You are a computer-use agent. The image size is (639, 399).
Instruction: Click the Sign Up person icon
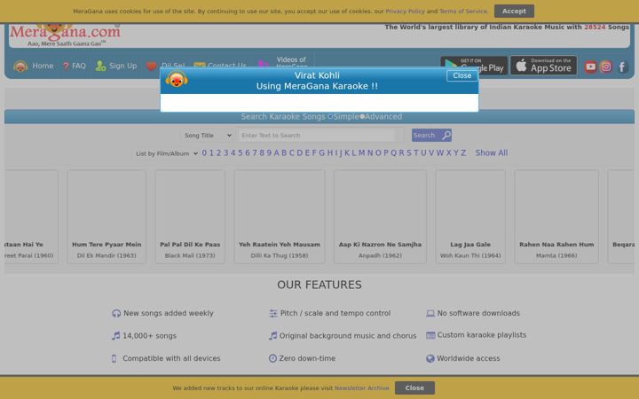[x=100, y=66]
